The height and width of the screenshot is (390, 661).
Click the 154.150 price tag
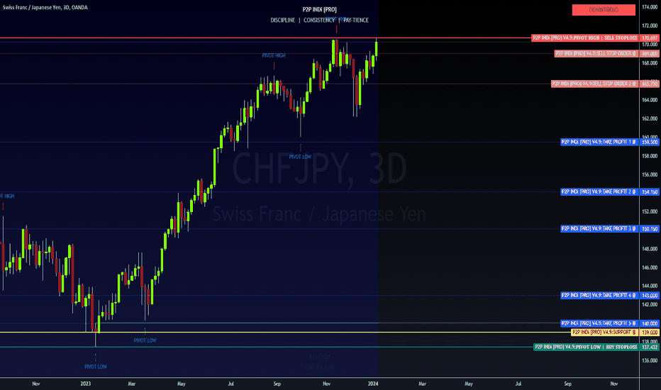[x=650, y=192]
